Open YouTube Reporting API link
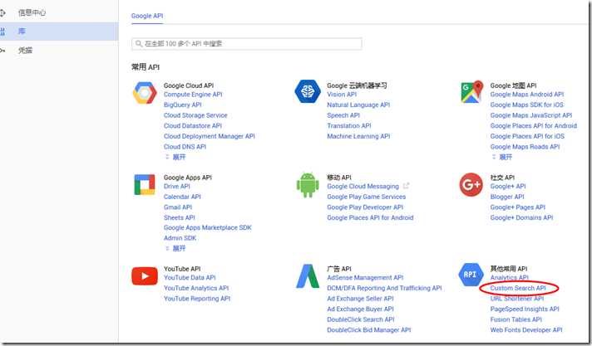Viewport: 592px width, 346px height. [x=197, y=299]
